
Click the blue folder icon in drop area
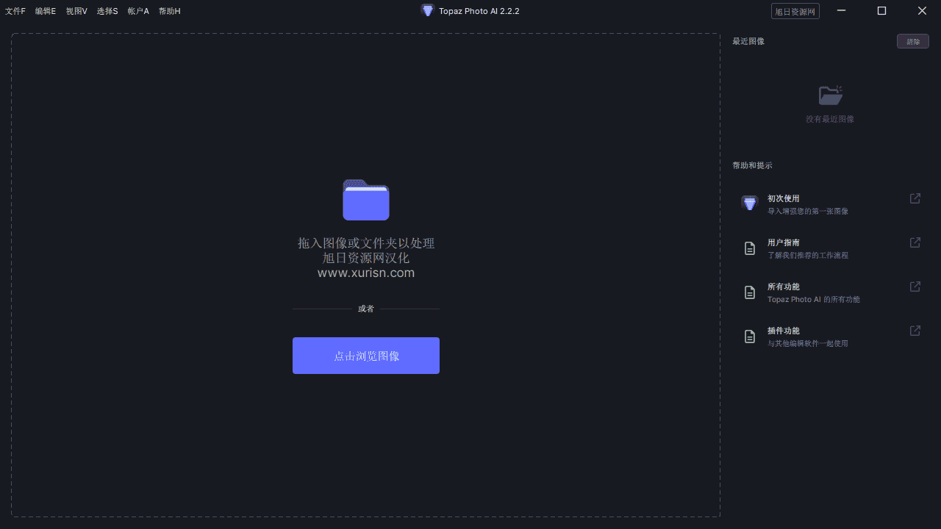click(x=365, y=200)
